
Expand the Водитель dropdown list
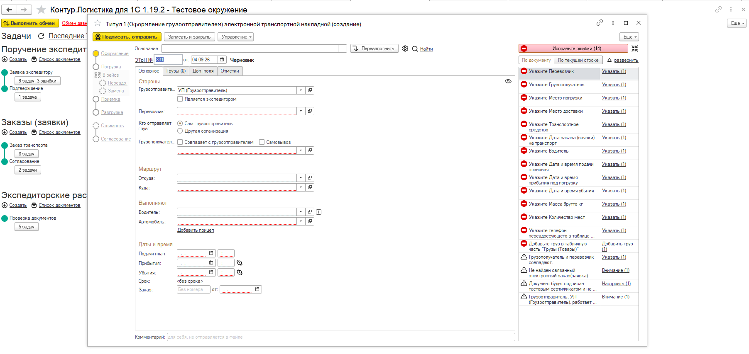coord(301,212)
